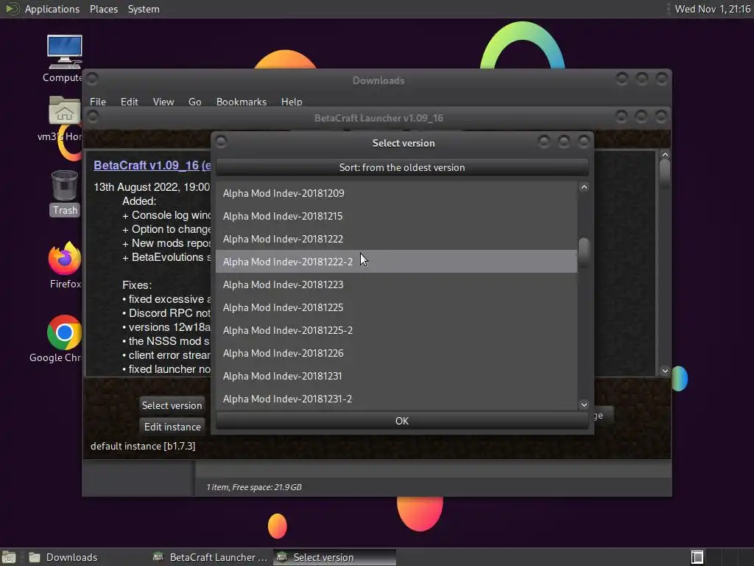Click the changelog panel scrollbar thumb
Viewport: 754px width, 566px height.
(x=665, y=173)
